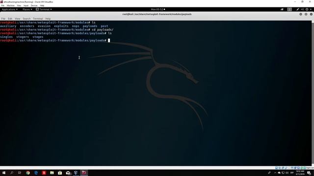Expand the system menu arrow in the Kali panel

[311, 9]
